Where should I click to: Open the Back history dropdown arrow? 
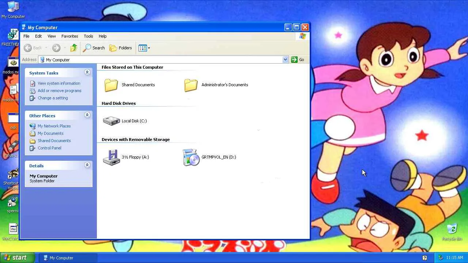pos(46,48)
